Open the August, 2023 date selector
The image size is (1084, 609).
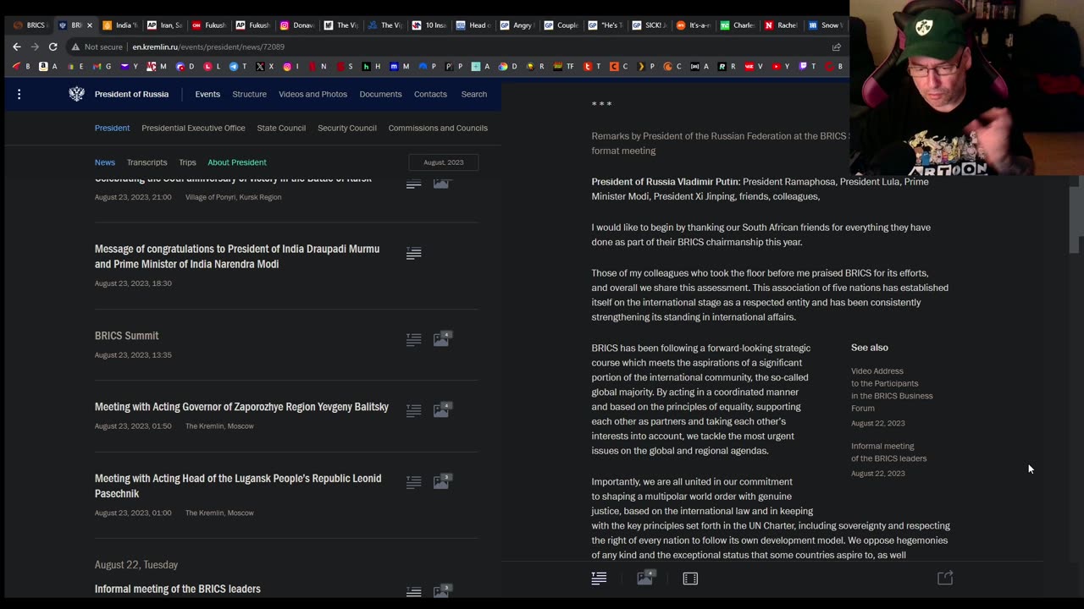pyautogui.click(x=444, y=162)
